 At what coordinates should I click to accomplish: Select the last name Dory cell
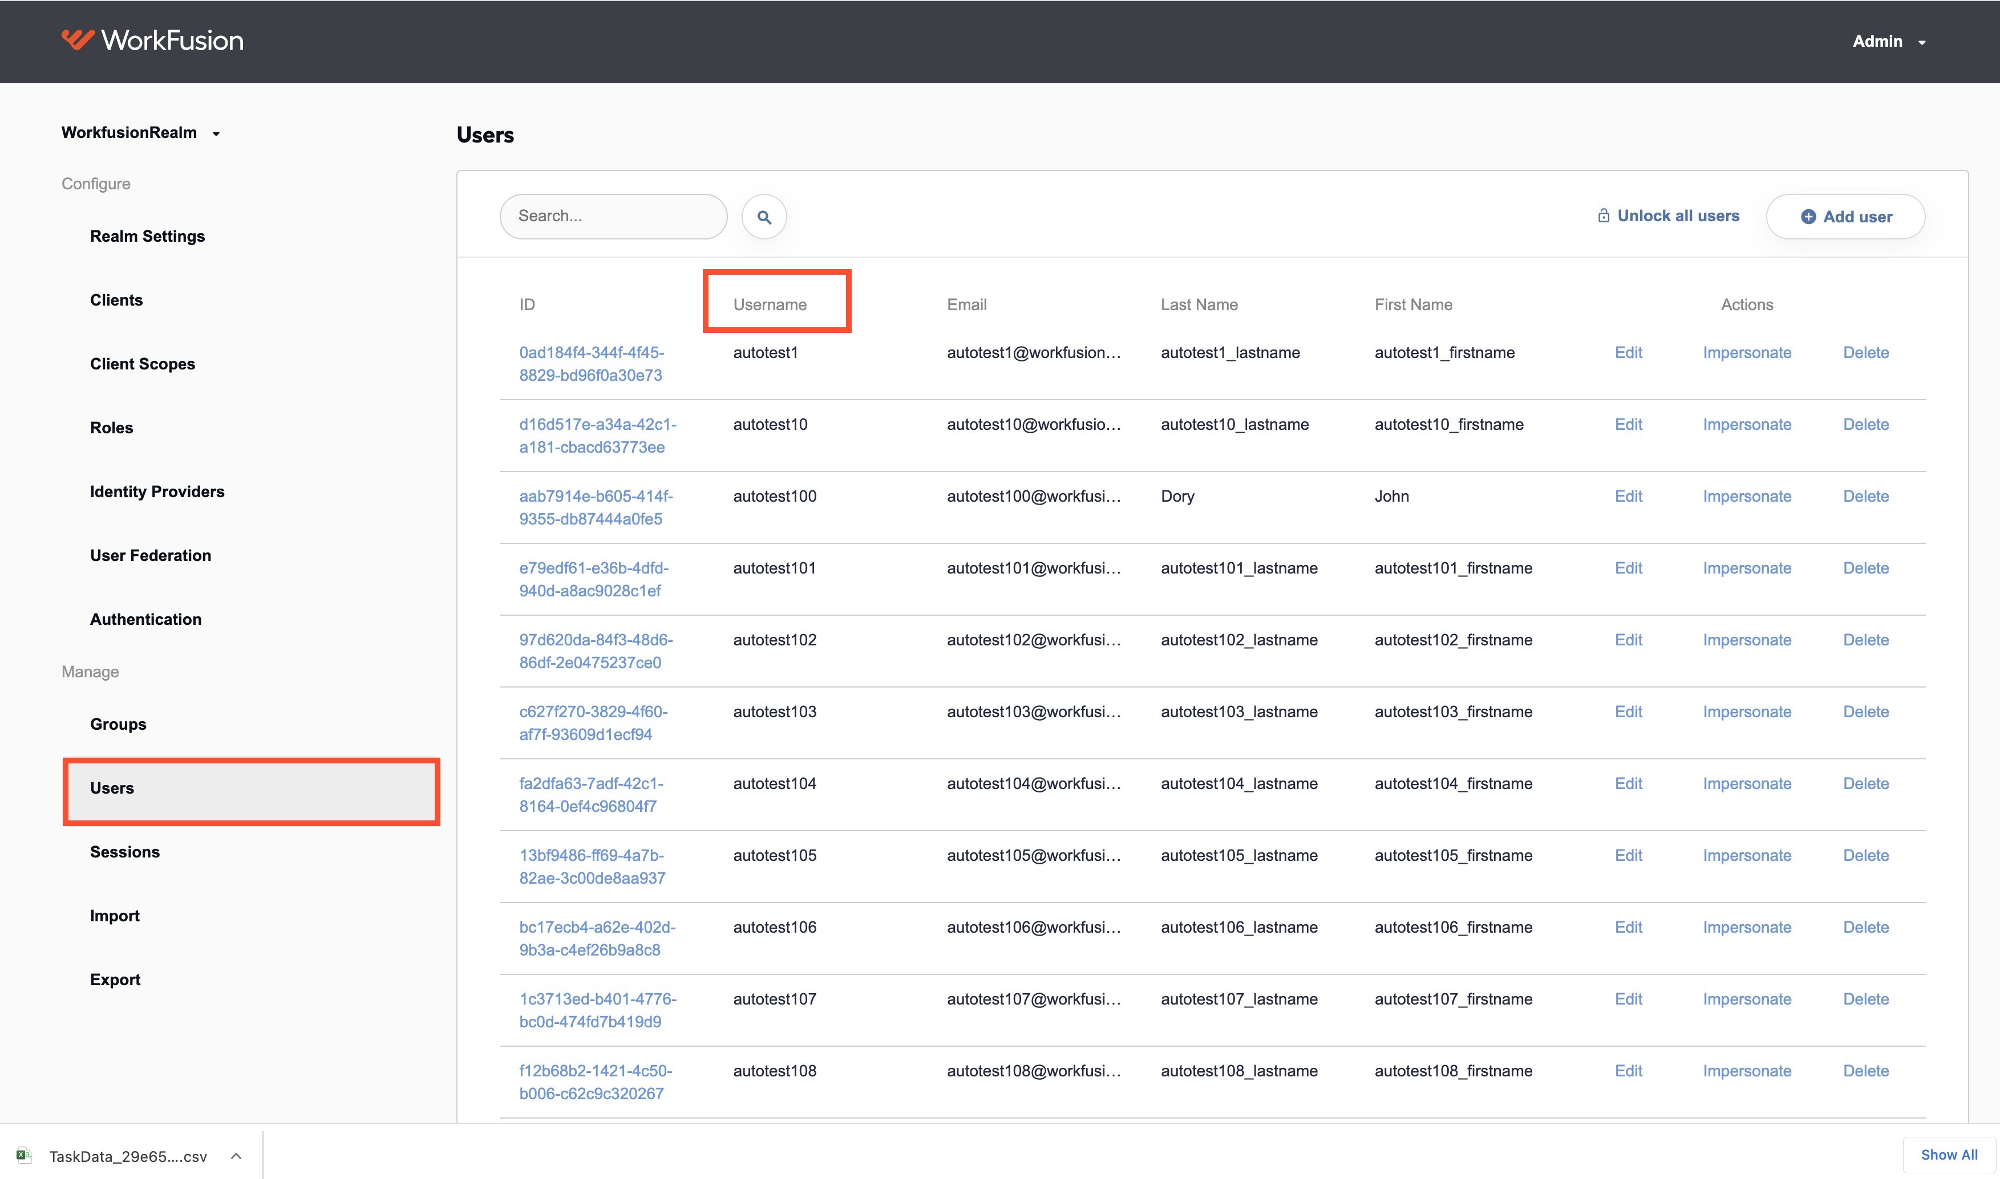(x=1177, y=497)
